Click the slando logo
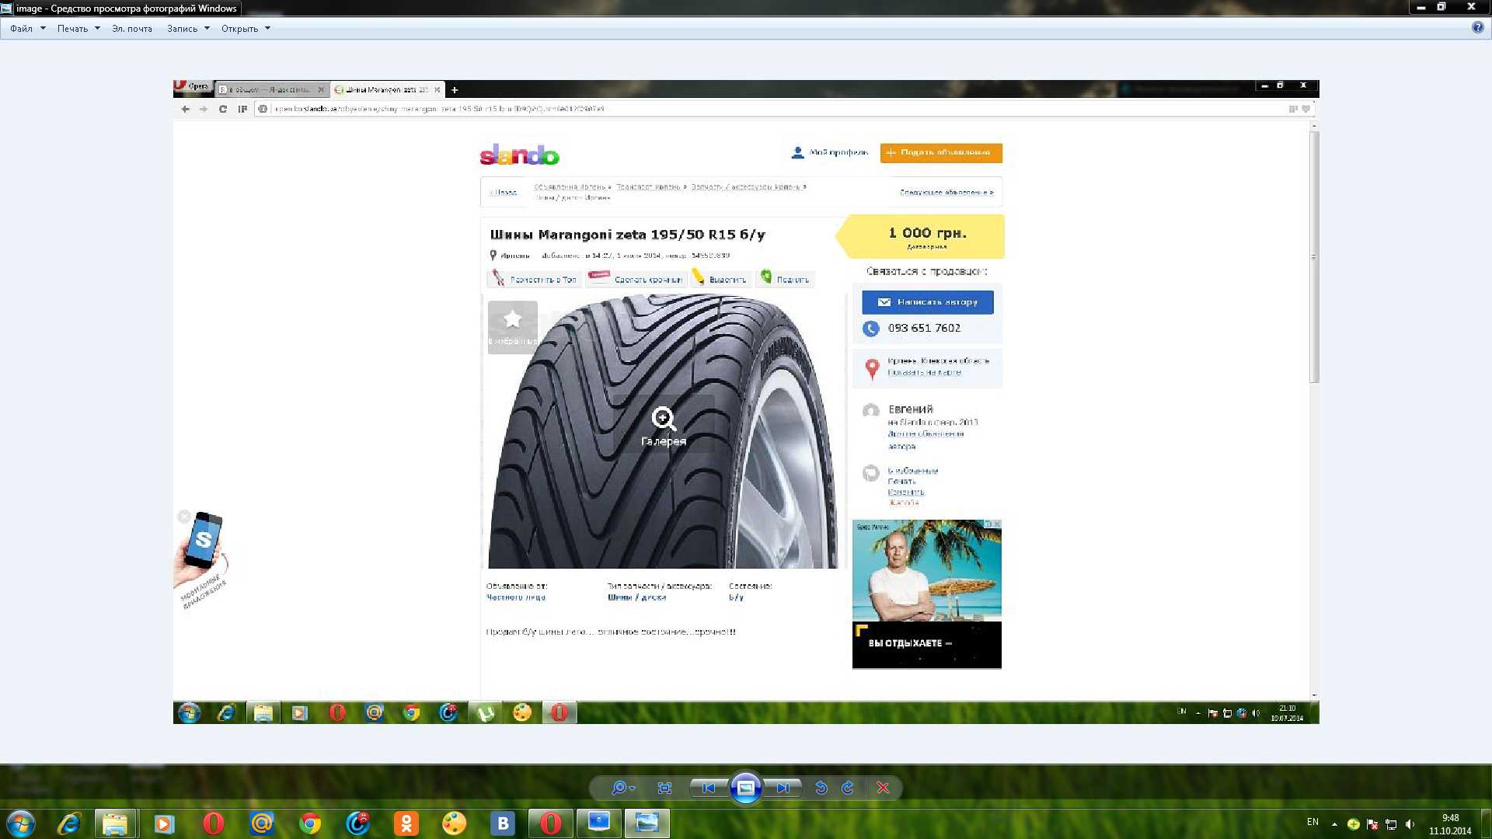1492x839 pixels. point(519,155)
